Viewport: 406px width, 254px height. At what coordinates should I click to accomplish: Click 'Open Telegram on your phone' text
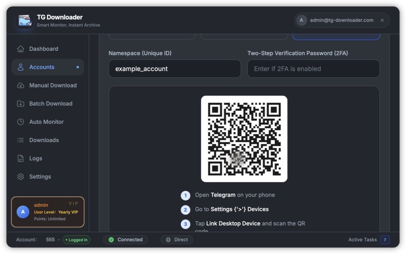235,195
